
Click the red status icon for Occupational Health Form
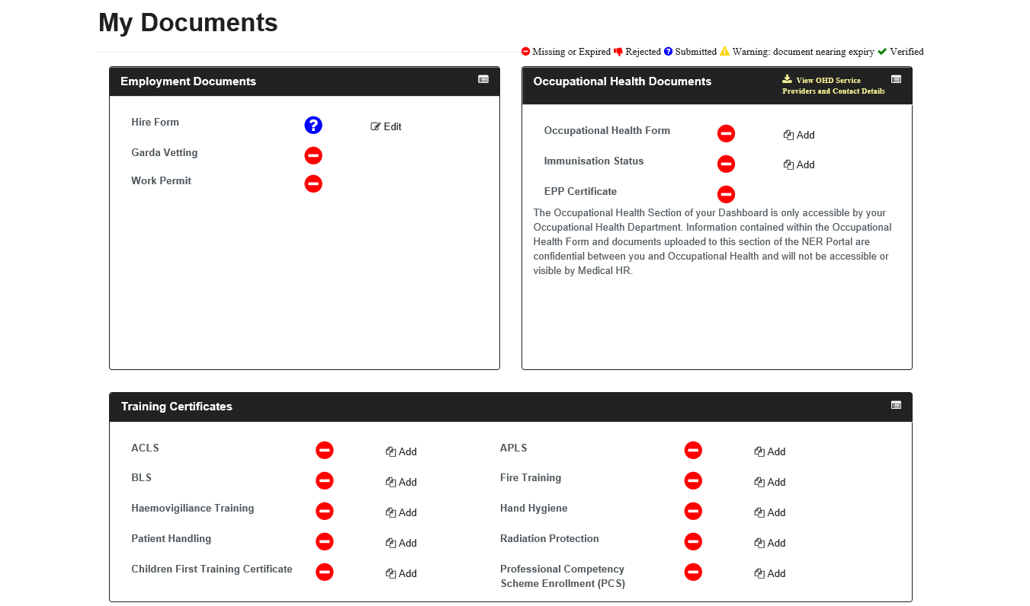point(726,134)
